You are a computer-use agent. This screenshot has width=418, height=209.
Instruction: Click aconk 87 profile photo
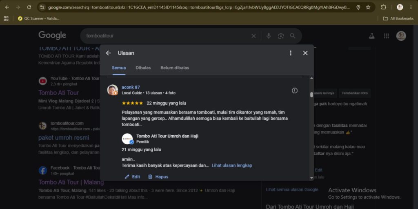point(113,90)
